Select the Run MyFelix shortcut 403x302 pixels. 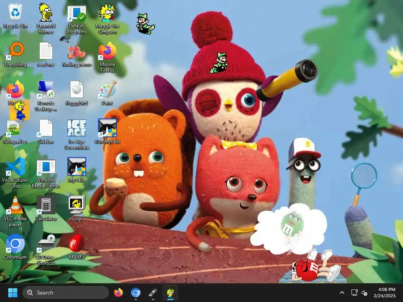107,131
